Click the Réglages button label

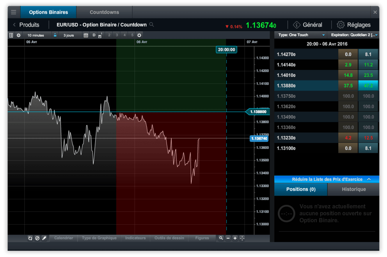tap(359, 25)
